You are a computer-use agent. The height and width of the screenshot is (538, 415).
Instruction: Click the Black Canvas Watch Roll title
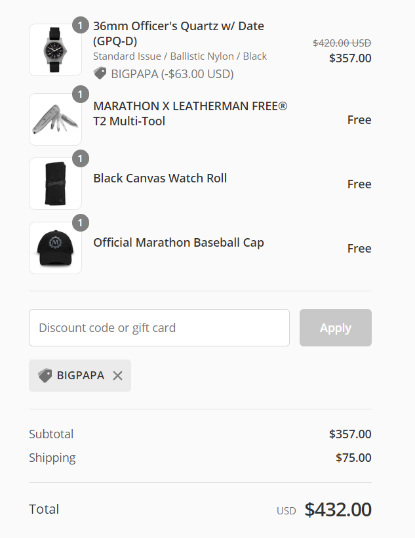(160, 178)
